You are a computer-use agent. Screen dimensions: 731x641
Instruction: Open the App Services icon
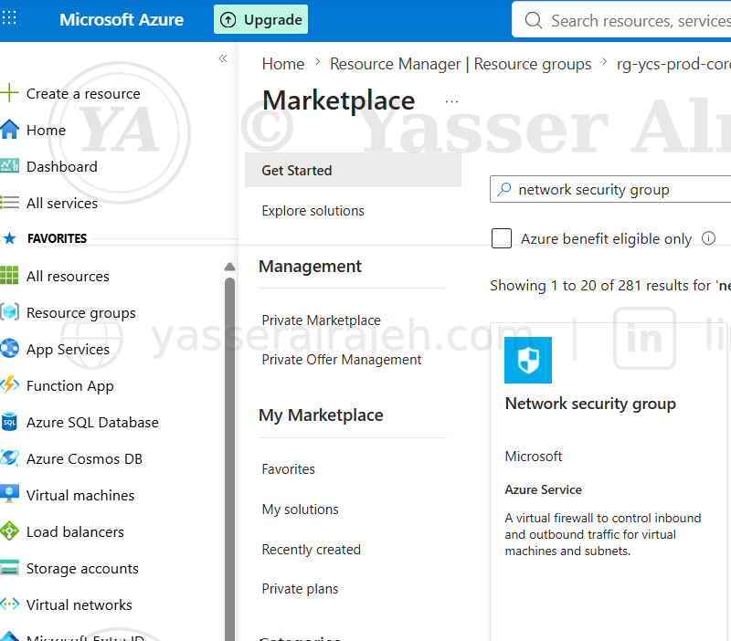tap(9, 349)
